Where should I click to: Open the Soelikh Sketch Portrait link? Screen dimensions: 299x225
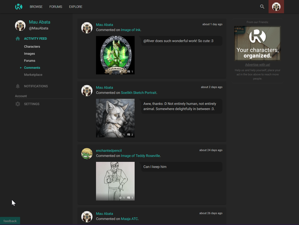138,93
